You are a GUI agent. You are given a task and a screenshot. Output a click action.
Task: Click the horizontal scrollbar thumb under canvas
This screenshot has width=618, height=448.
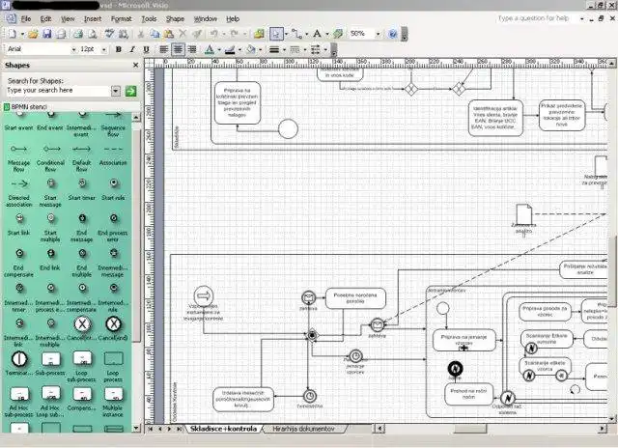point(470,429)
